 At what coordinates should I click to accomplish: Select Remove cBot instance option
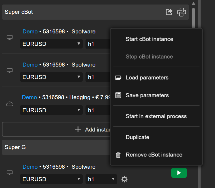click(154, 155)
